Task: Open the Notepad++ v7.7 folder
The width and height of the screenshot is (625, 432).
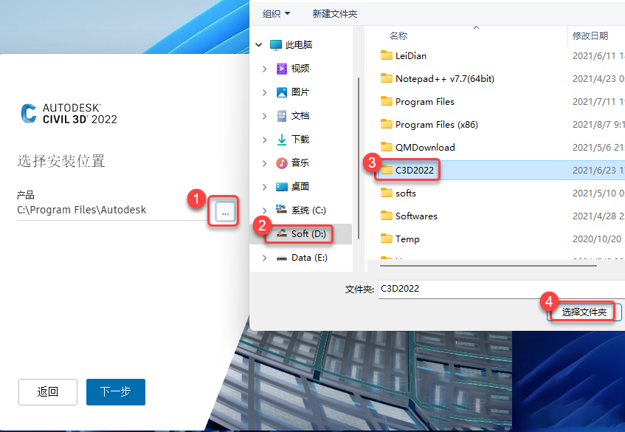Action: 421,78
